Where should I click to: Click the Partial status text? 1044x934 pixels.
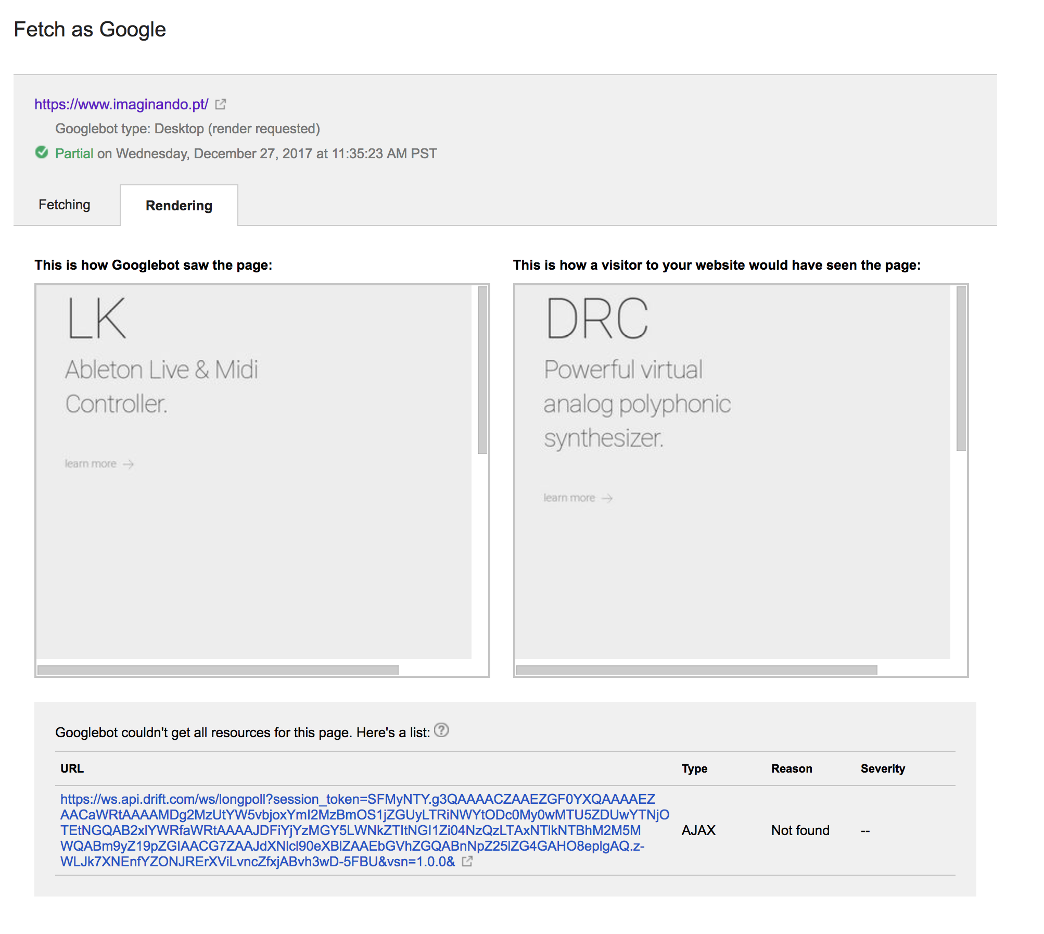(x=74, y=154)
